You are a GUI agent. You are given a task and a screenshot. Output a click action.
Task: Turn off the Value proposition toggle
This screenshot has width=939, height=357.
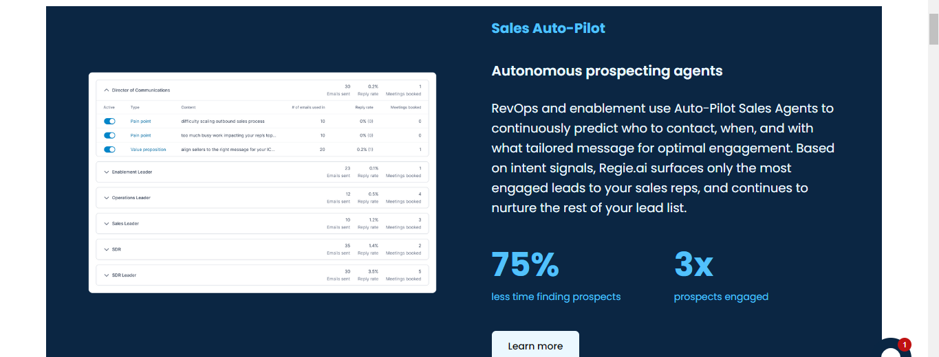click(x=109, y=150)
